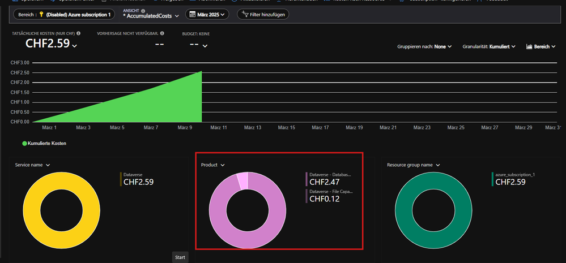
Task: Open the Resource group name grouping dropdown
Action: click(x=414, y=165)
